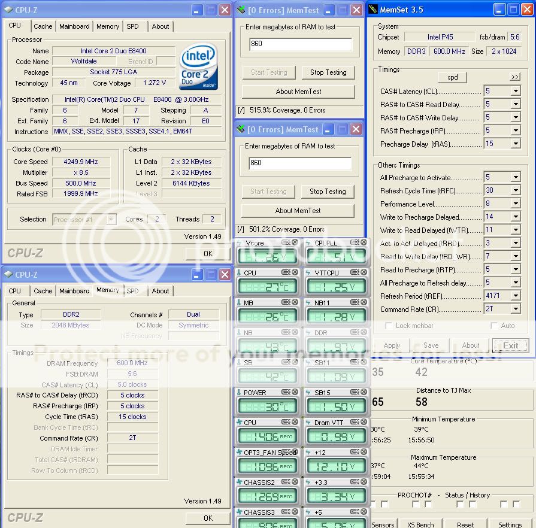Stop Testing in the 501.2% coverage MemTest

pyautogui.click(x=328, y=192)
